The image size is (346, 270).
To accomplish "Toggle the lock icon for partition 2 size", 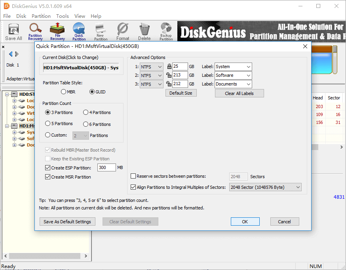I will point(169,75).
